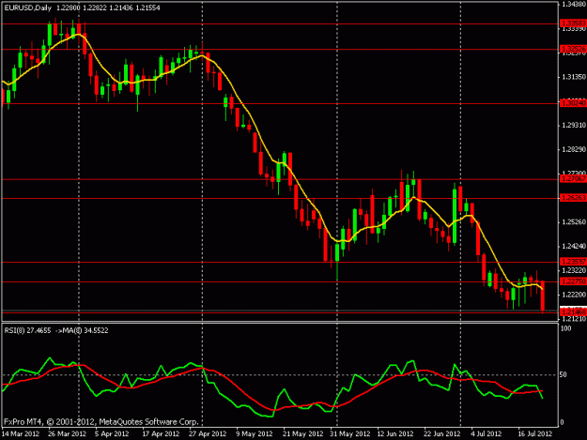This screenshot has width=587, height=440.
Task: Click the 1.31350 axis price value
Action: [x=574, y=77]
